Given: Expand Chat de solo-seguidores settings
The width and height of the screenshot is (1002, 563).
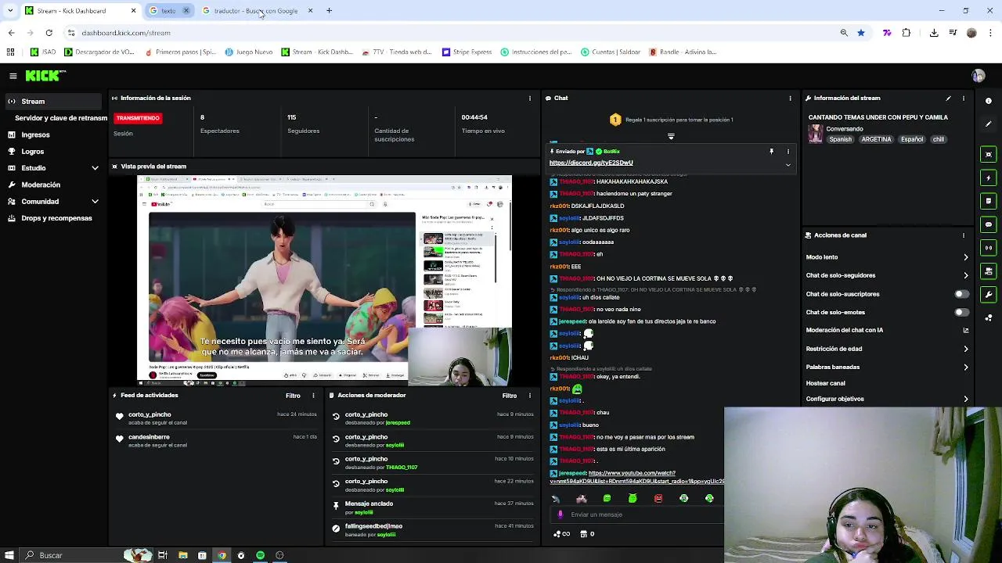Looking at the screenshot, I should (x=965, y=275).
